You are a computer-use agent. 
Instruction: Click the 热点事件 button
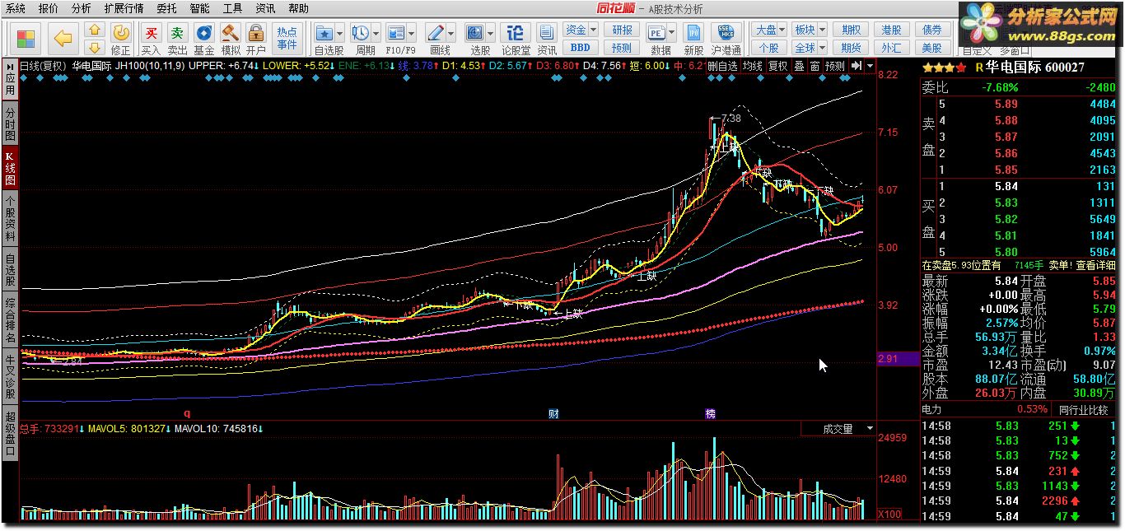[287, 39]
